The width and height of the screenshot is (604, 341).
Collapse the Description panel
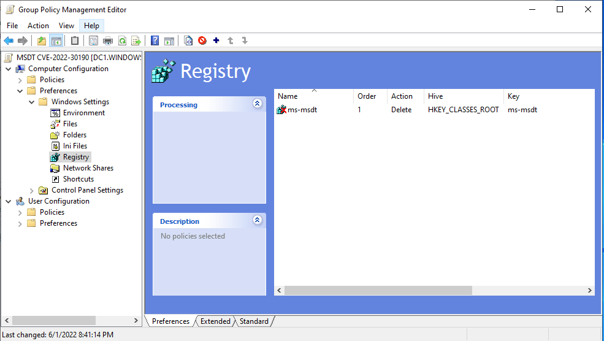click(257, 221)
